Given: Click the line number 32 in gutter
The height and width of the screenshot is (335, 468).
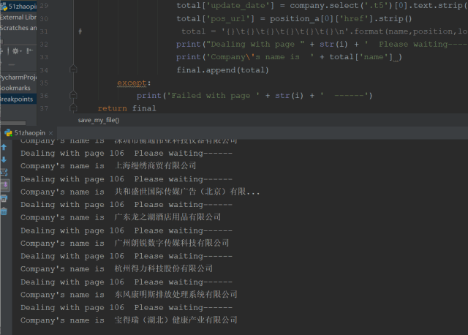Looking at the screenshot, I should point(44,44).
